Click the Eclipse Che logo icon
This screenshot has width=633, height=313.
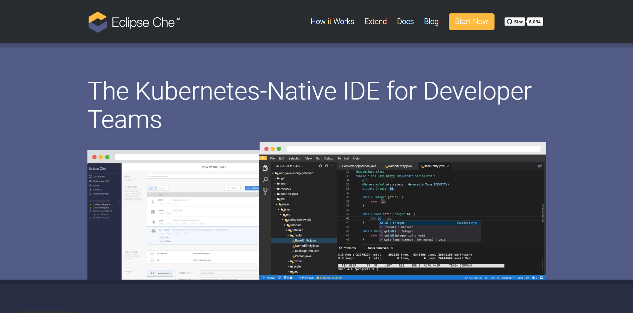click(97, 22)
